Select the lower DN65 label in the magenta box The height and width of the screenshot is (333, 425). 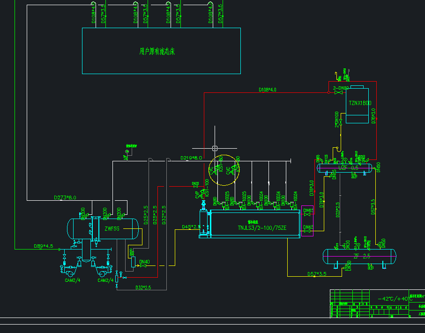pyautogui.click(x=308, y=227)
